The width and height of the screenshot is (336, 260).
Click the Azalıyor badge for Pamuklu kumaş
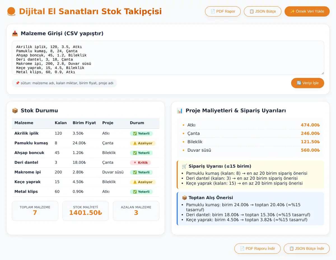point(143,143)
